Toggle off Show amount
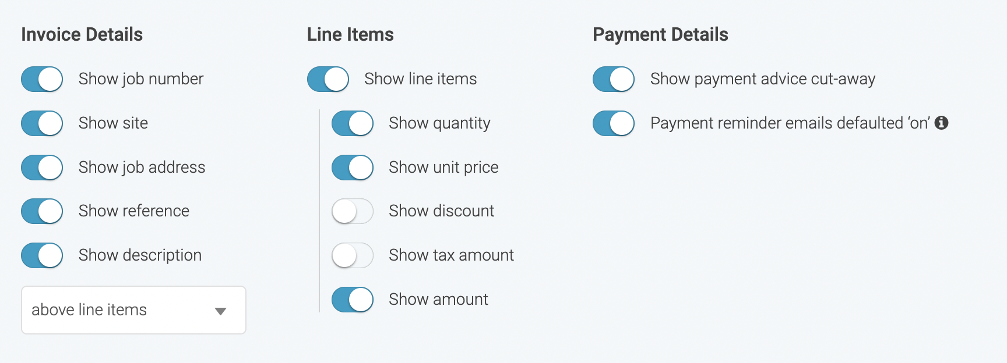Screen dimensions: 1007x363 point(353,300)
